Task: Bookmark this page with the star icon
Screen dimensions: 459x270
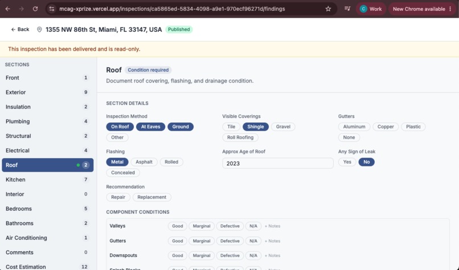Action: (x=328, y=9)
